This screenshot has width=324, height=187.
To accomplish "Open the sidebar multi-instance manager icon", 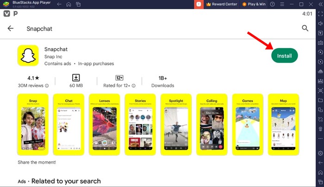I will coord(320,71).
